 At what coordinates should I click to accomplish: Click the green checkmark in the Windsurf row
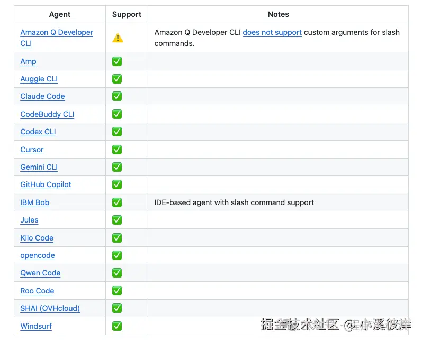[x=117, y=326]
